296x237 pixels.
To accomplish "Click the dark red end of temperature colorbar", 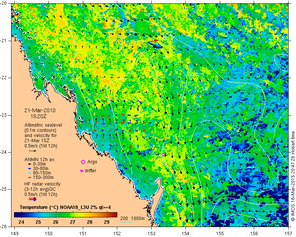I will 115,215.
